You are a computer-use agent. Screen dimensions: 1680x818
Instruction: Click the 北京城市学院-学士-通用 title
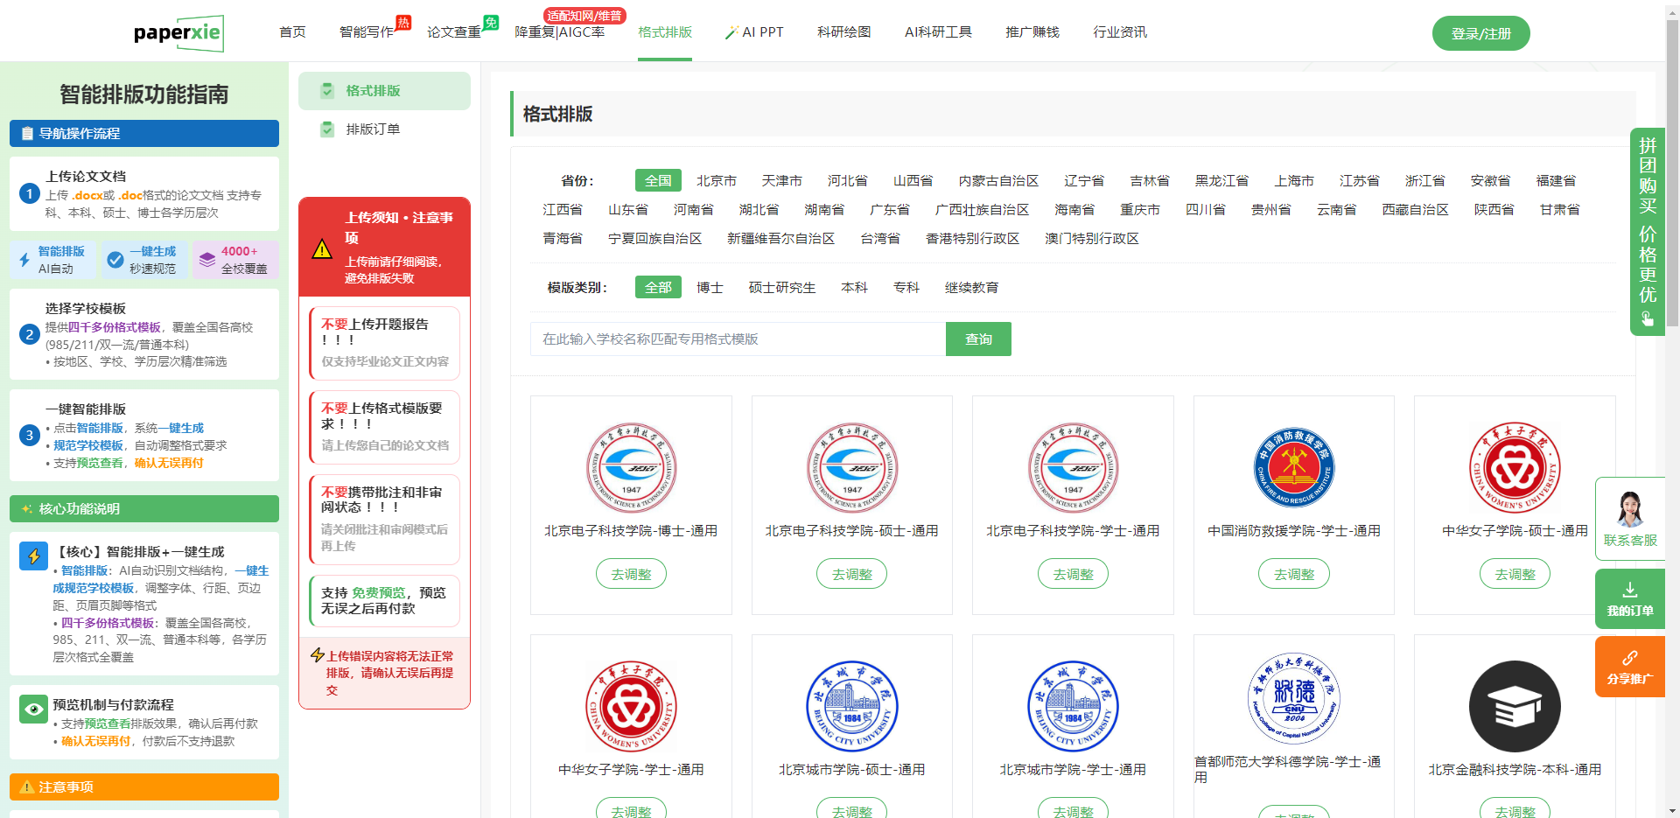coord(1073,770)
